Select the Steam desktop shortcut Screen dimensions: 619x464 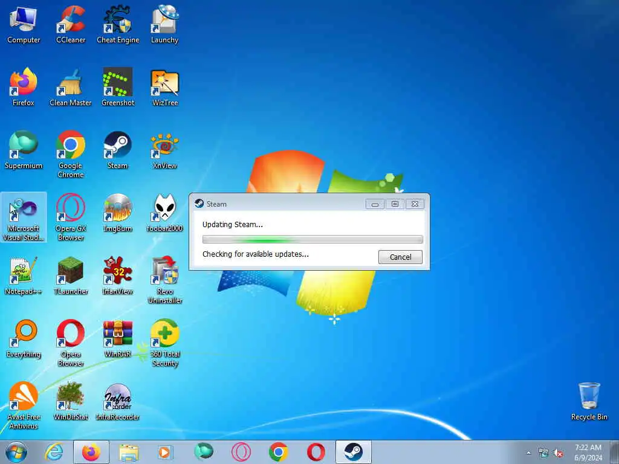tap(118, 150)
